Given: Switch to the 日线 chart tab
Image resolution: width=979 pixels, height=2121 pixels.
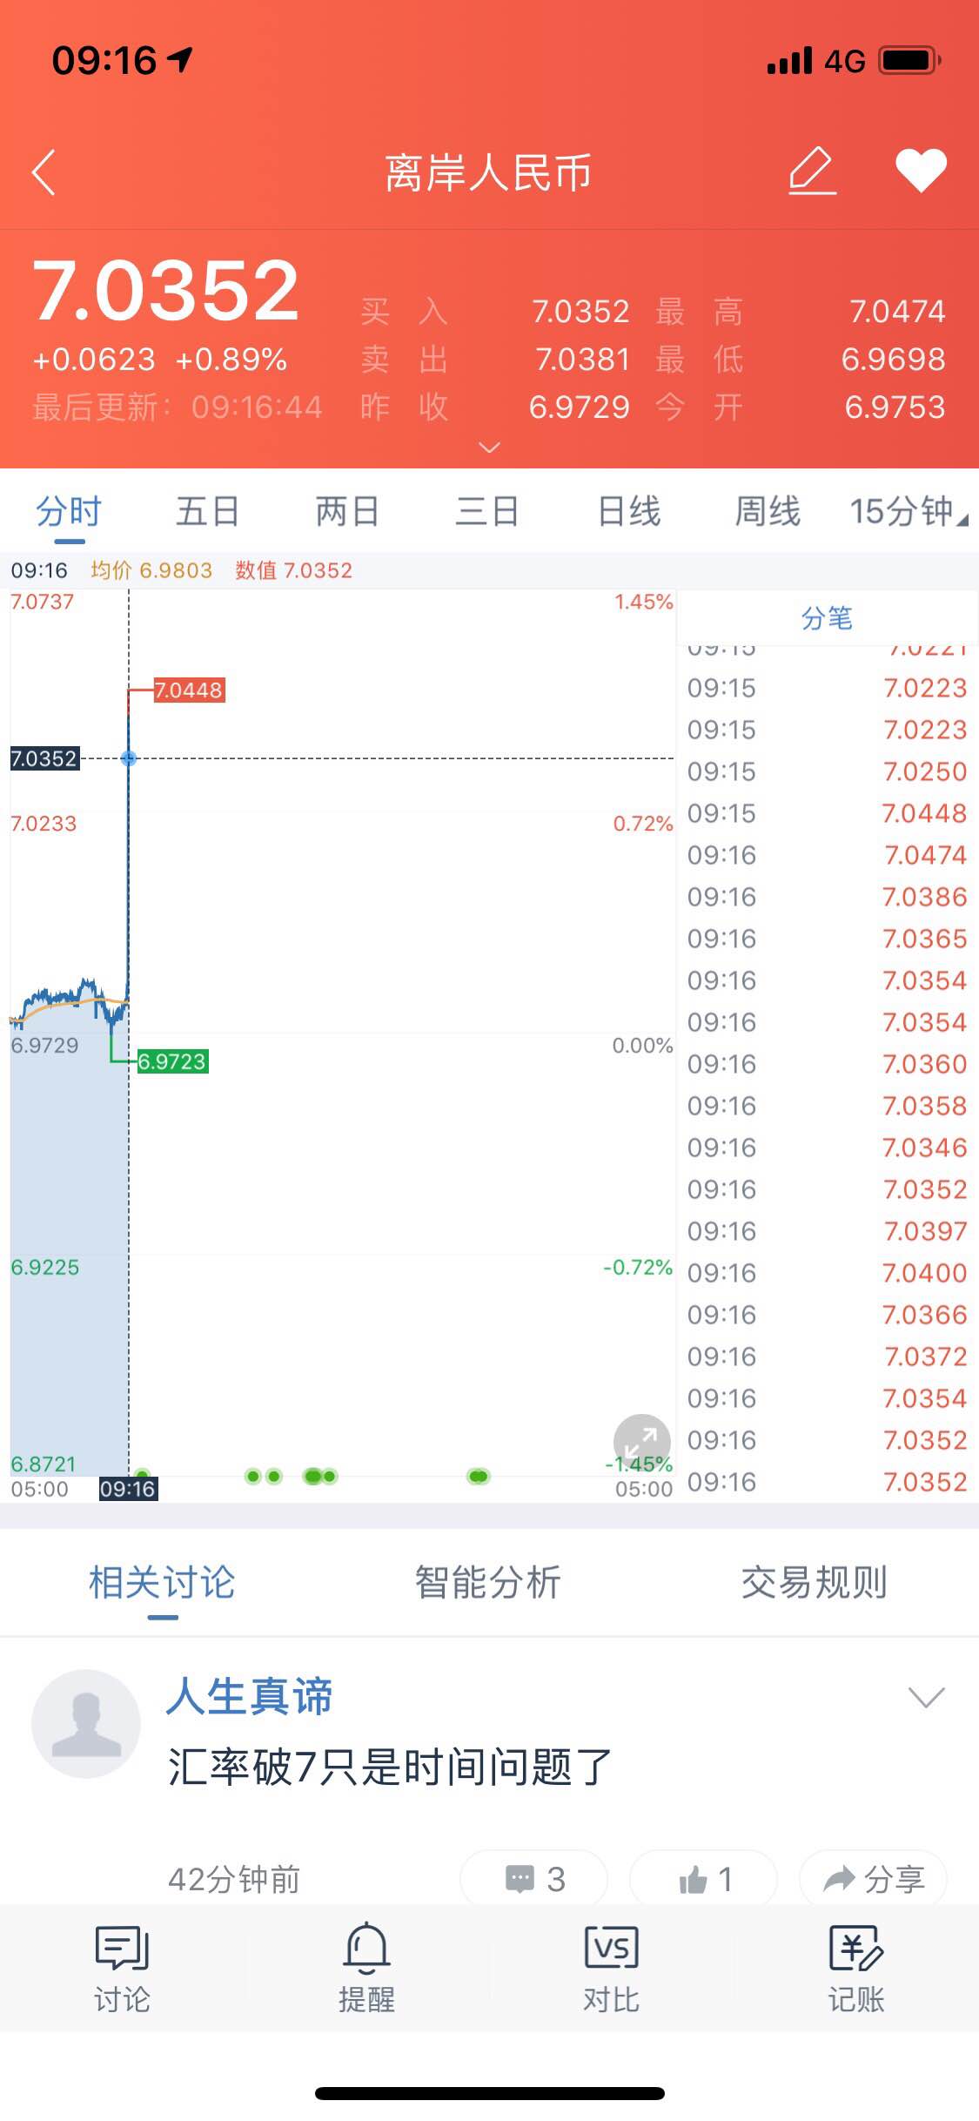Looking at the screenshot, I should coord(629,511).
